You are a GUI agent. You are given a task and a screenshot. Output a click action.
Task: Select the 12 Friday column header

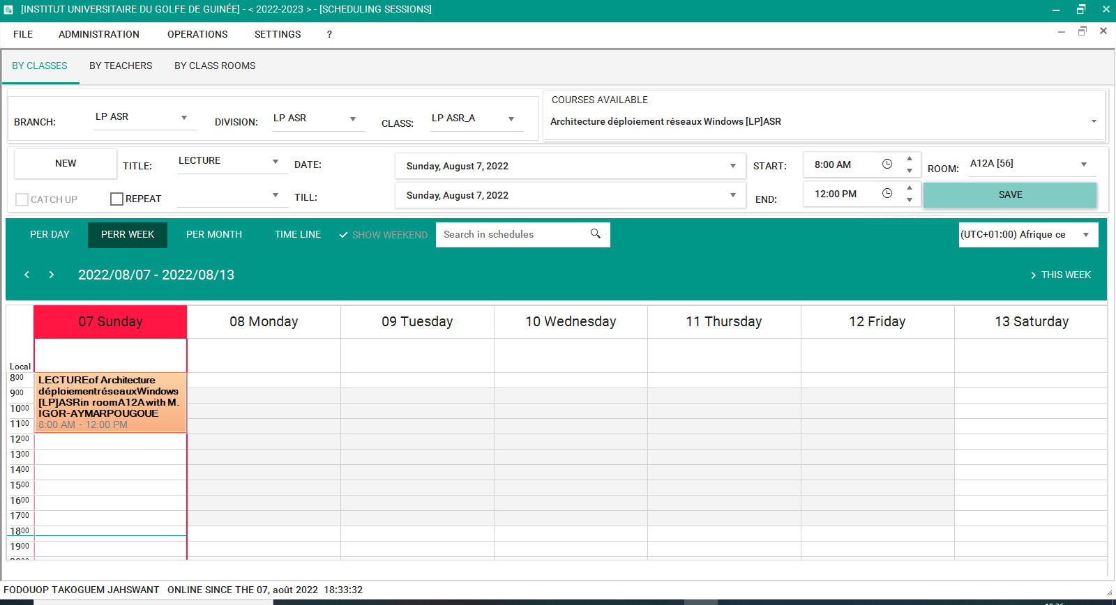[x=877, y=321]
